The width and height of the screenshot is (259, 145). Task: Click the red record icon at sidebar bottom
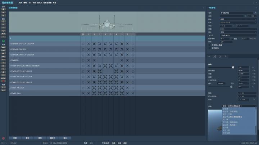click(3, 138)
